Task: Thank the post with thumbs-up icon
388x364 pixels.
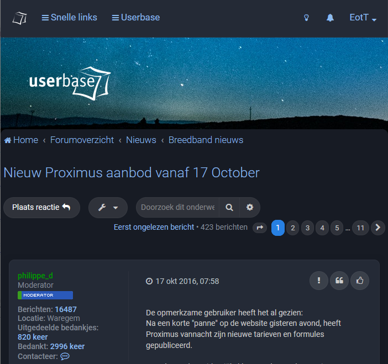Action: click(360, 281)
